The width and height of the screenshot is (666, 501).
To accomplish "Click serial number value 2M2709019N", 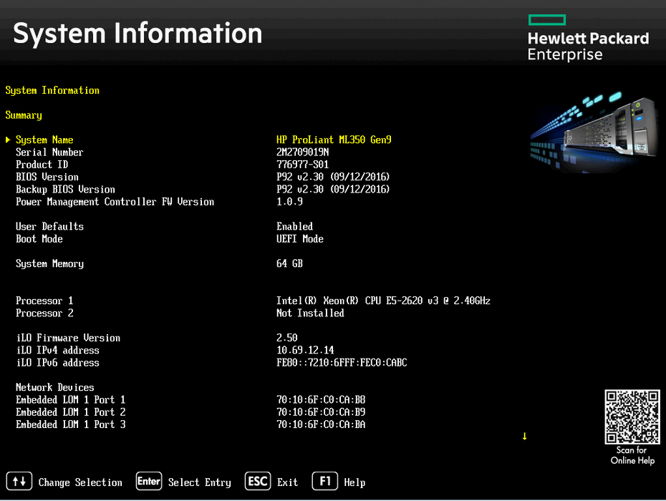I will [x=302, y=152].
